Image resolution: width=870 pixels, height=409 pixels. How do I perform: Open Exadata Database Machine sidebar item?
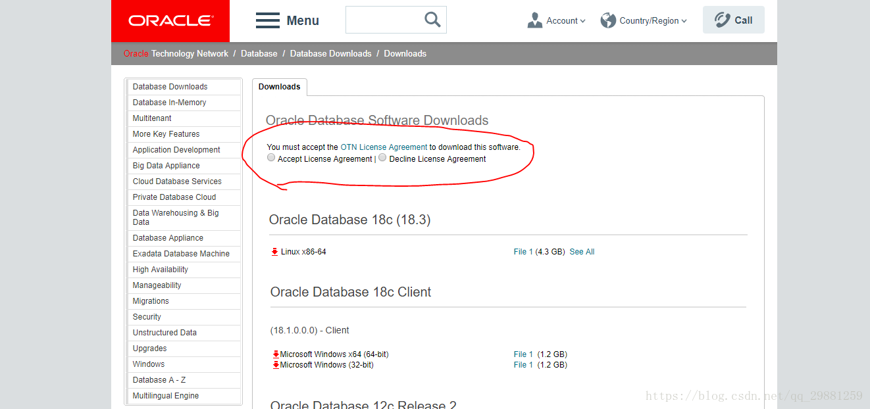(x=184, y=254)
